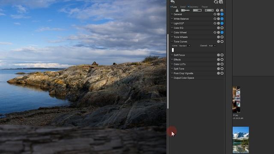The height and width of the screenshot is (154, 274).
Task: Select the radial gradient tool
Action: pos(209,10)
